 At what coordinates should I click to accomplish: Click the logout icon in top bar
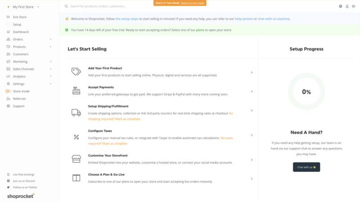pos(354,6)
